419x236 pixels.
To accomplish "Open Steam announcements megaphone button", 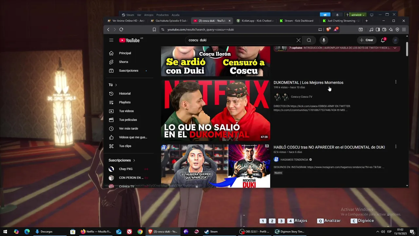I will (325, 15).
